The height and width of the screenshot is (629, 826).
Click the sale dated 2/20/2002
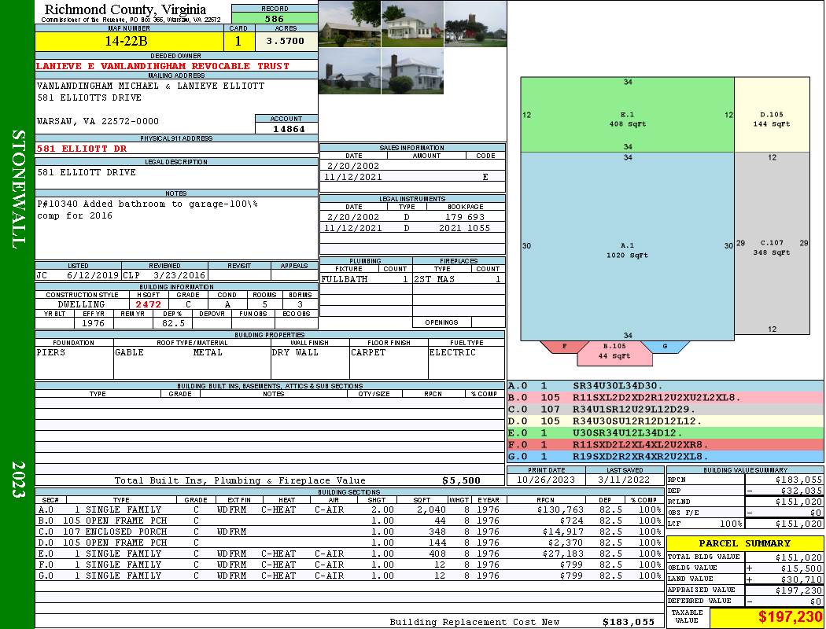pos(412,165)
